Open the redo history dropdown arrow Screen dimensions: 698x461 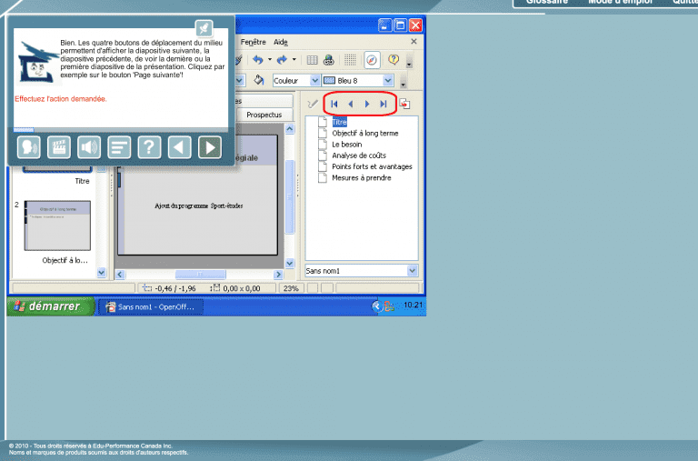tap(294, 60)
